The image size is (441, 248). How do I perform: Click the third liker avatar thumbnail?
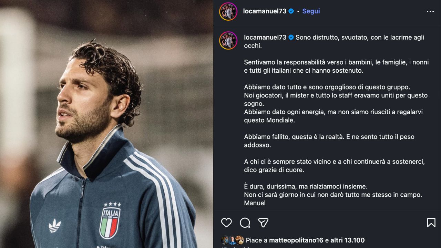pyautogui.click(x=239, y=240)
